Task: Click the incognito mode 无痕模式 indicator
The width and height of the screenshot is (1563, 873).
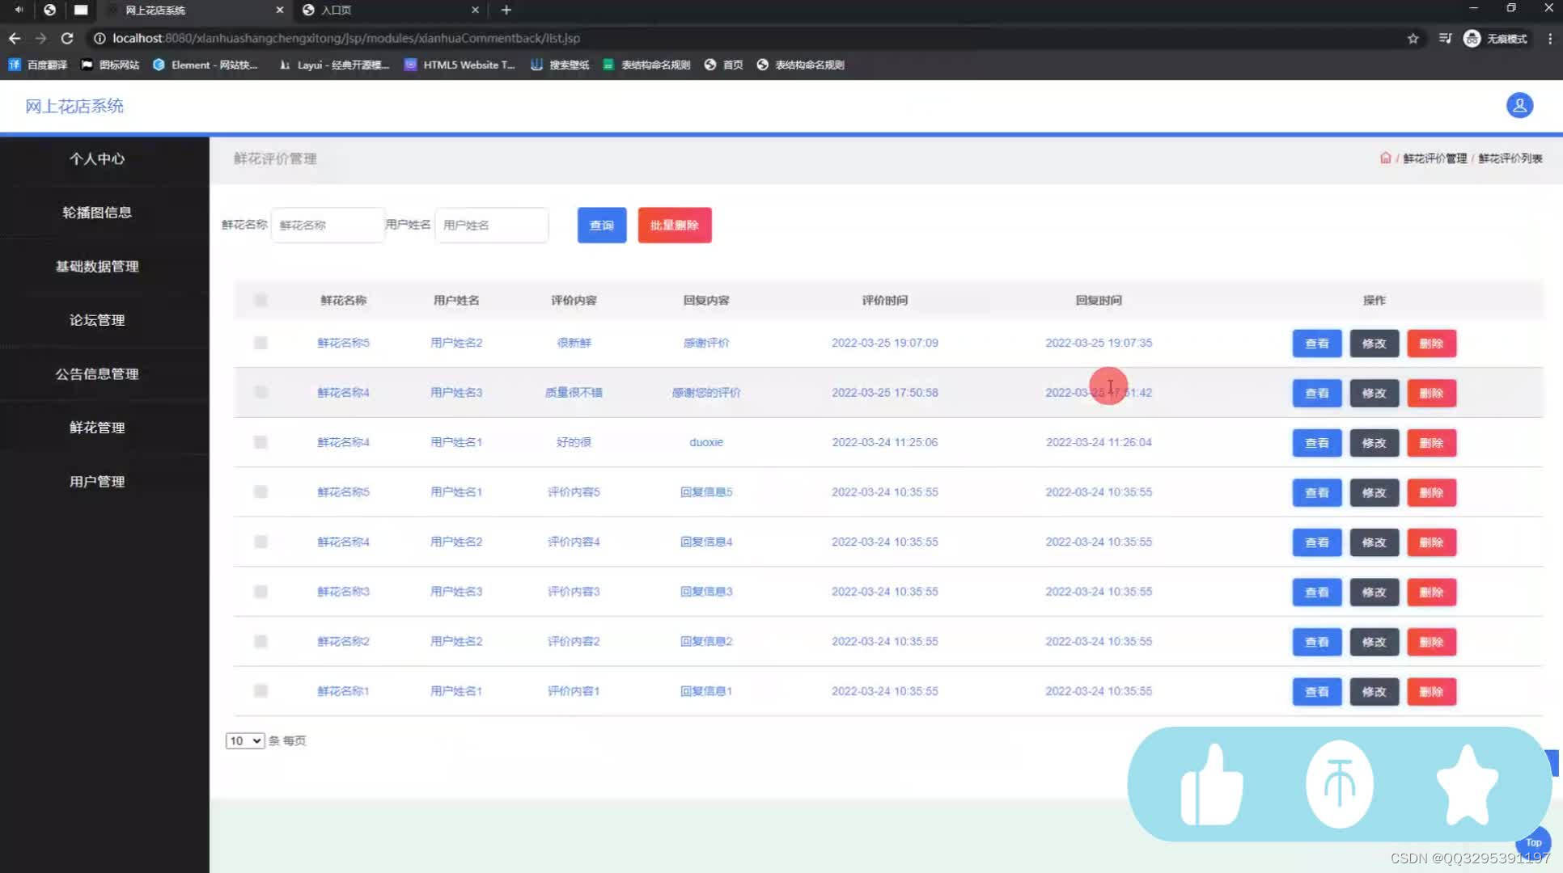Action: 1495,38
